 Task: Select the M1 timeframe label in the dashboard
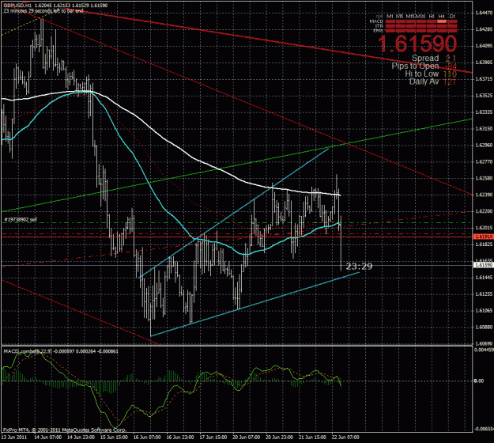[x=390, y=16]
